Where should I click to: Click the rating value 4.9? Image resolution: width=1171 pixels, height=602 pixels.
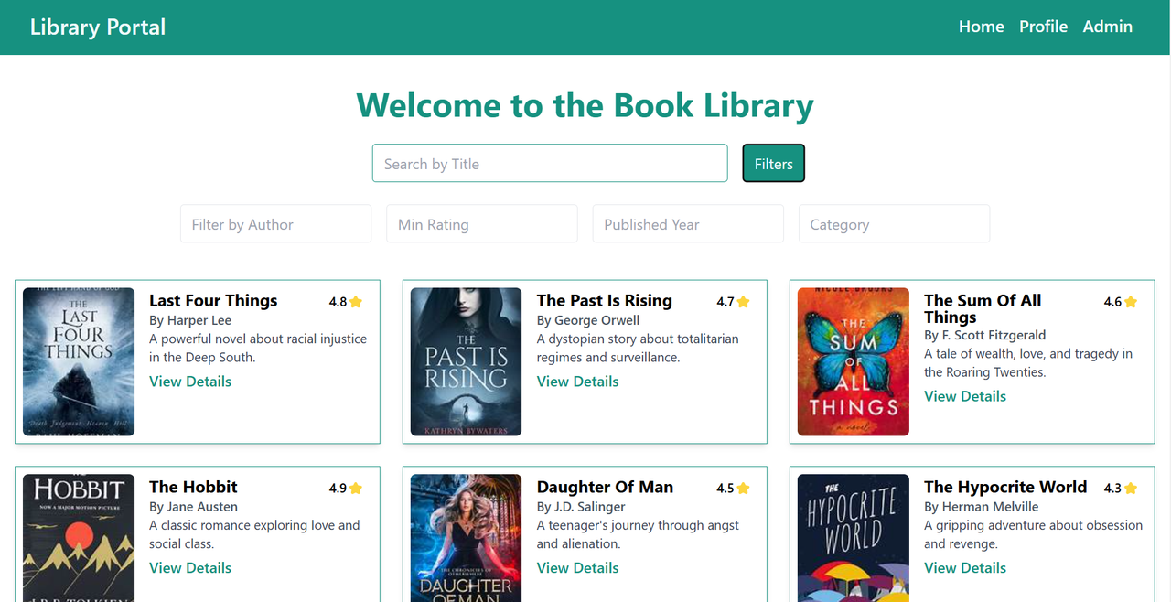pyautogui.click(x=338, y=489)
